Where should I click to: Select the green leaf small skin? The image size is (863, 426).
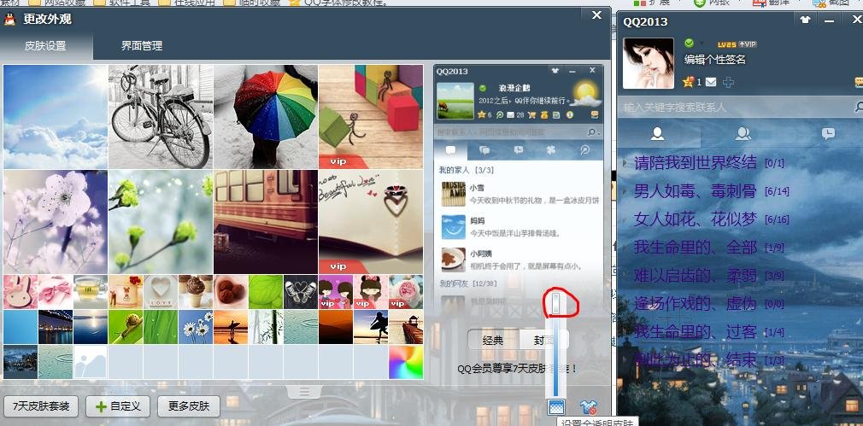(x=266, y=292)
